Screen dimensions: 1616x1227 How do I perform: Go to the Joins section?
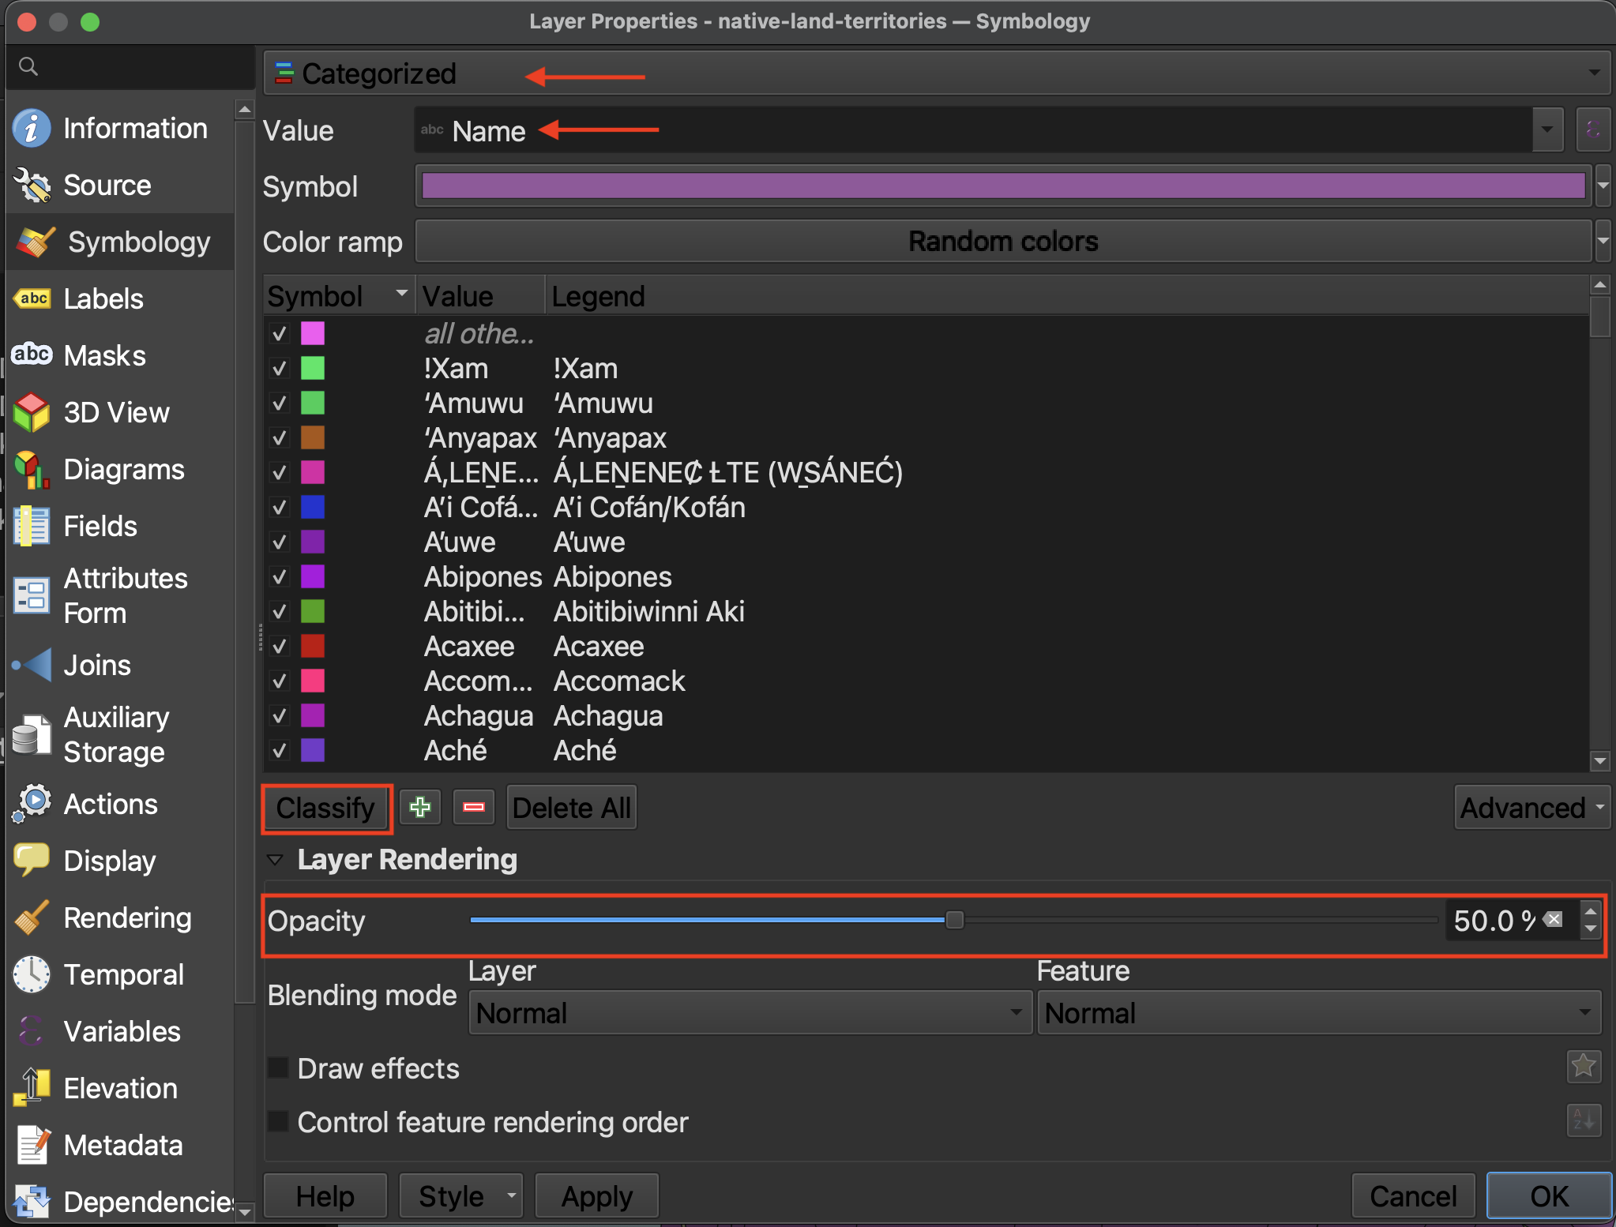(96, 665)
